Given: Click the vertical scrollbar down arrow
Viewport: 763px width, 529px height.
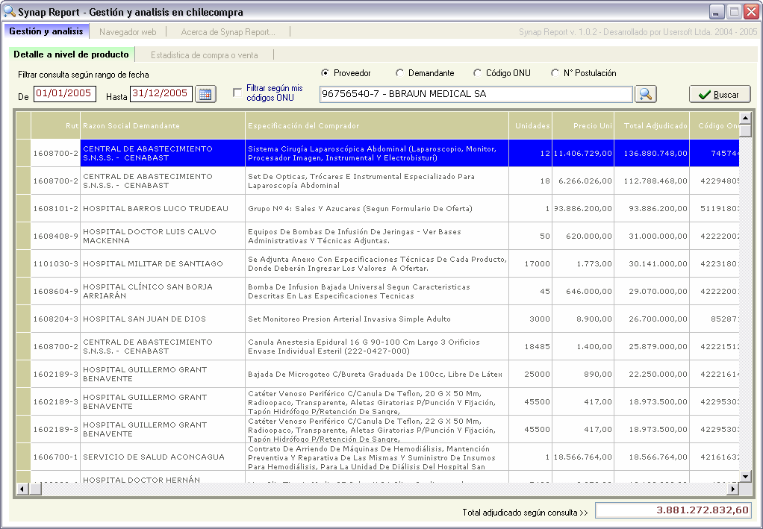Looking at the screenshot, I should [745, 477].
